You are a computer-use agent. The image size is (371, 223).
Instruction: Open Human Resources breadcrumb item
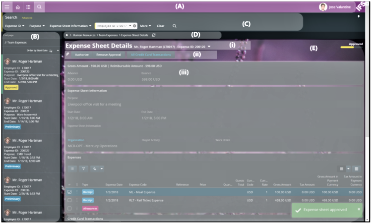[84, 35]
